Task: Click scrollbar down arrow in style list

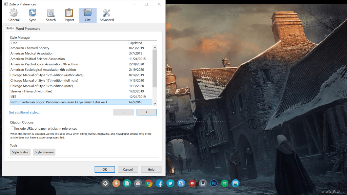Action: pos(155,104)
